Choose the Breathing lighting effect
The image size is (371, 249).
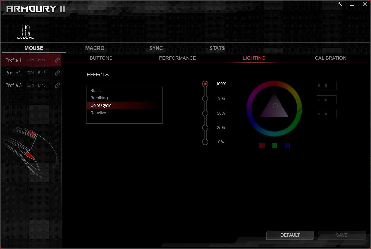[x=124, y=98]
